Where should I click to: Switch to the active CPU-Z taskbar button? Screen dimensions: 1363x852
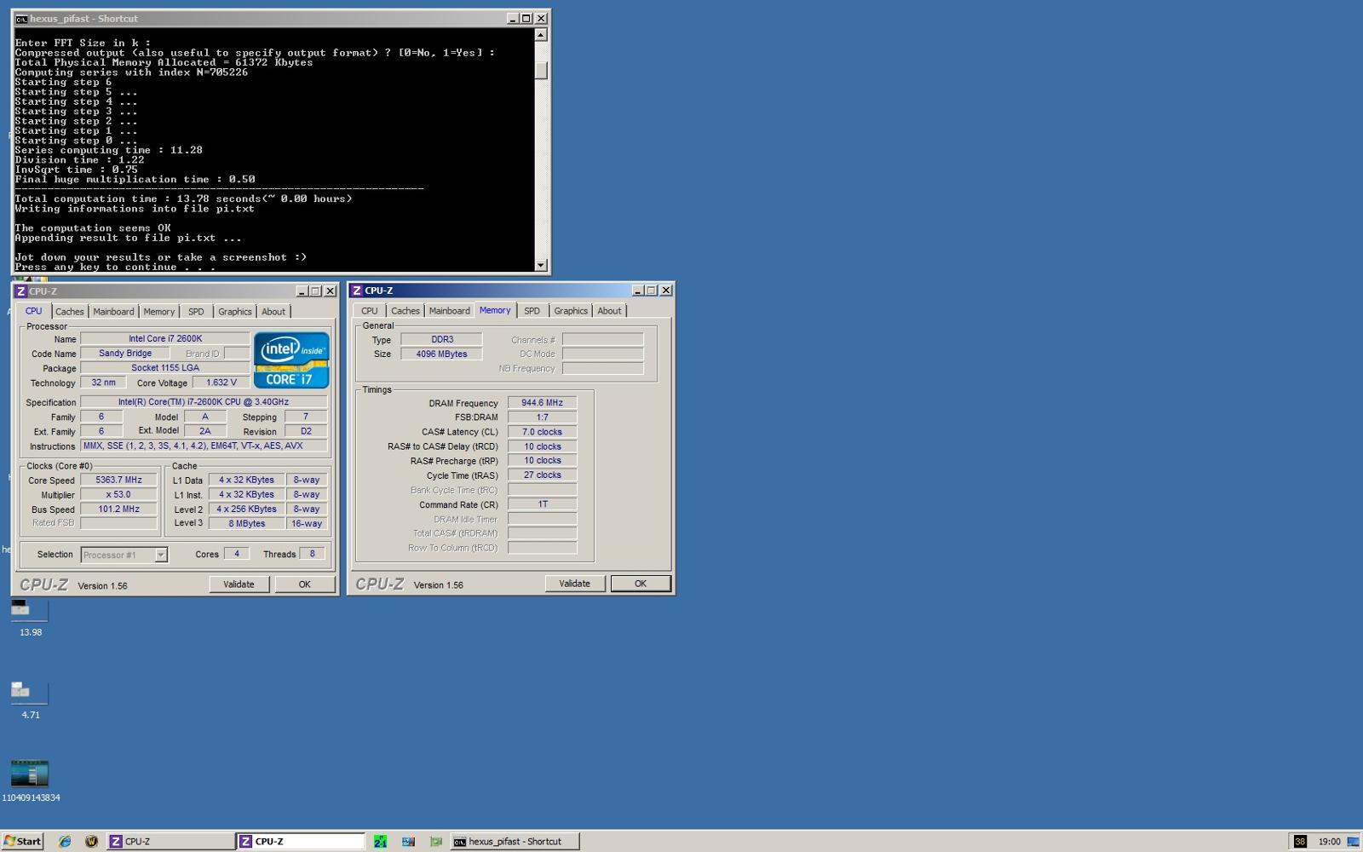point(301,841)
